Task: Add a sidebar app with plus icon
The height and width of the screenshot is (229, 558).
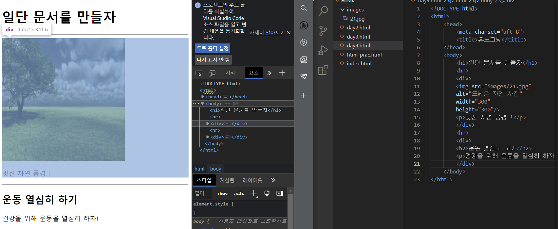Action: [x=304, y=95]
